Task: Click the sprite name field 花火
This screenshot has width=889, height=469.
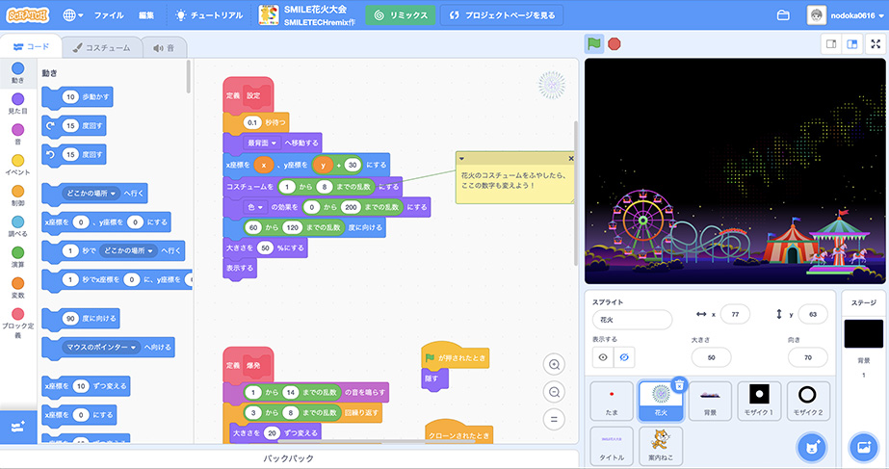Action: pos(632,320)
